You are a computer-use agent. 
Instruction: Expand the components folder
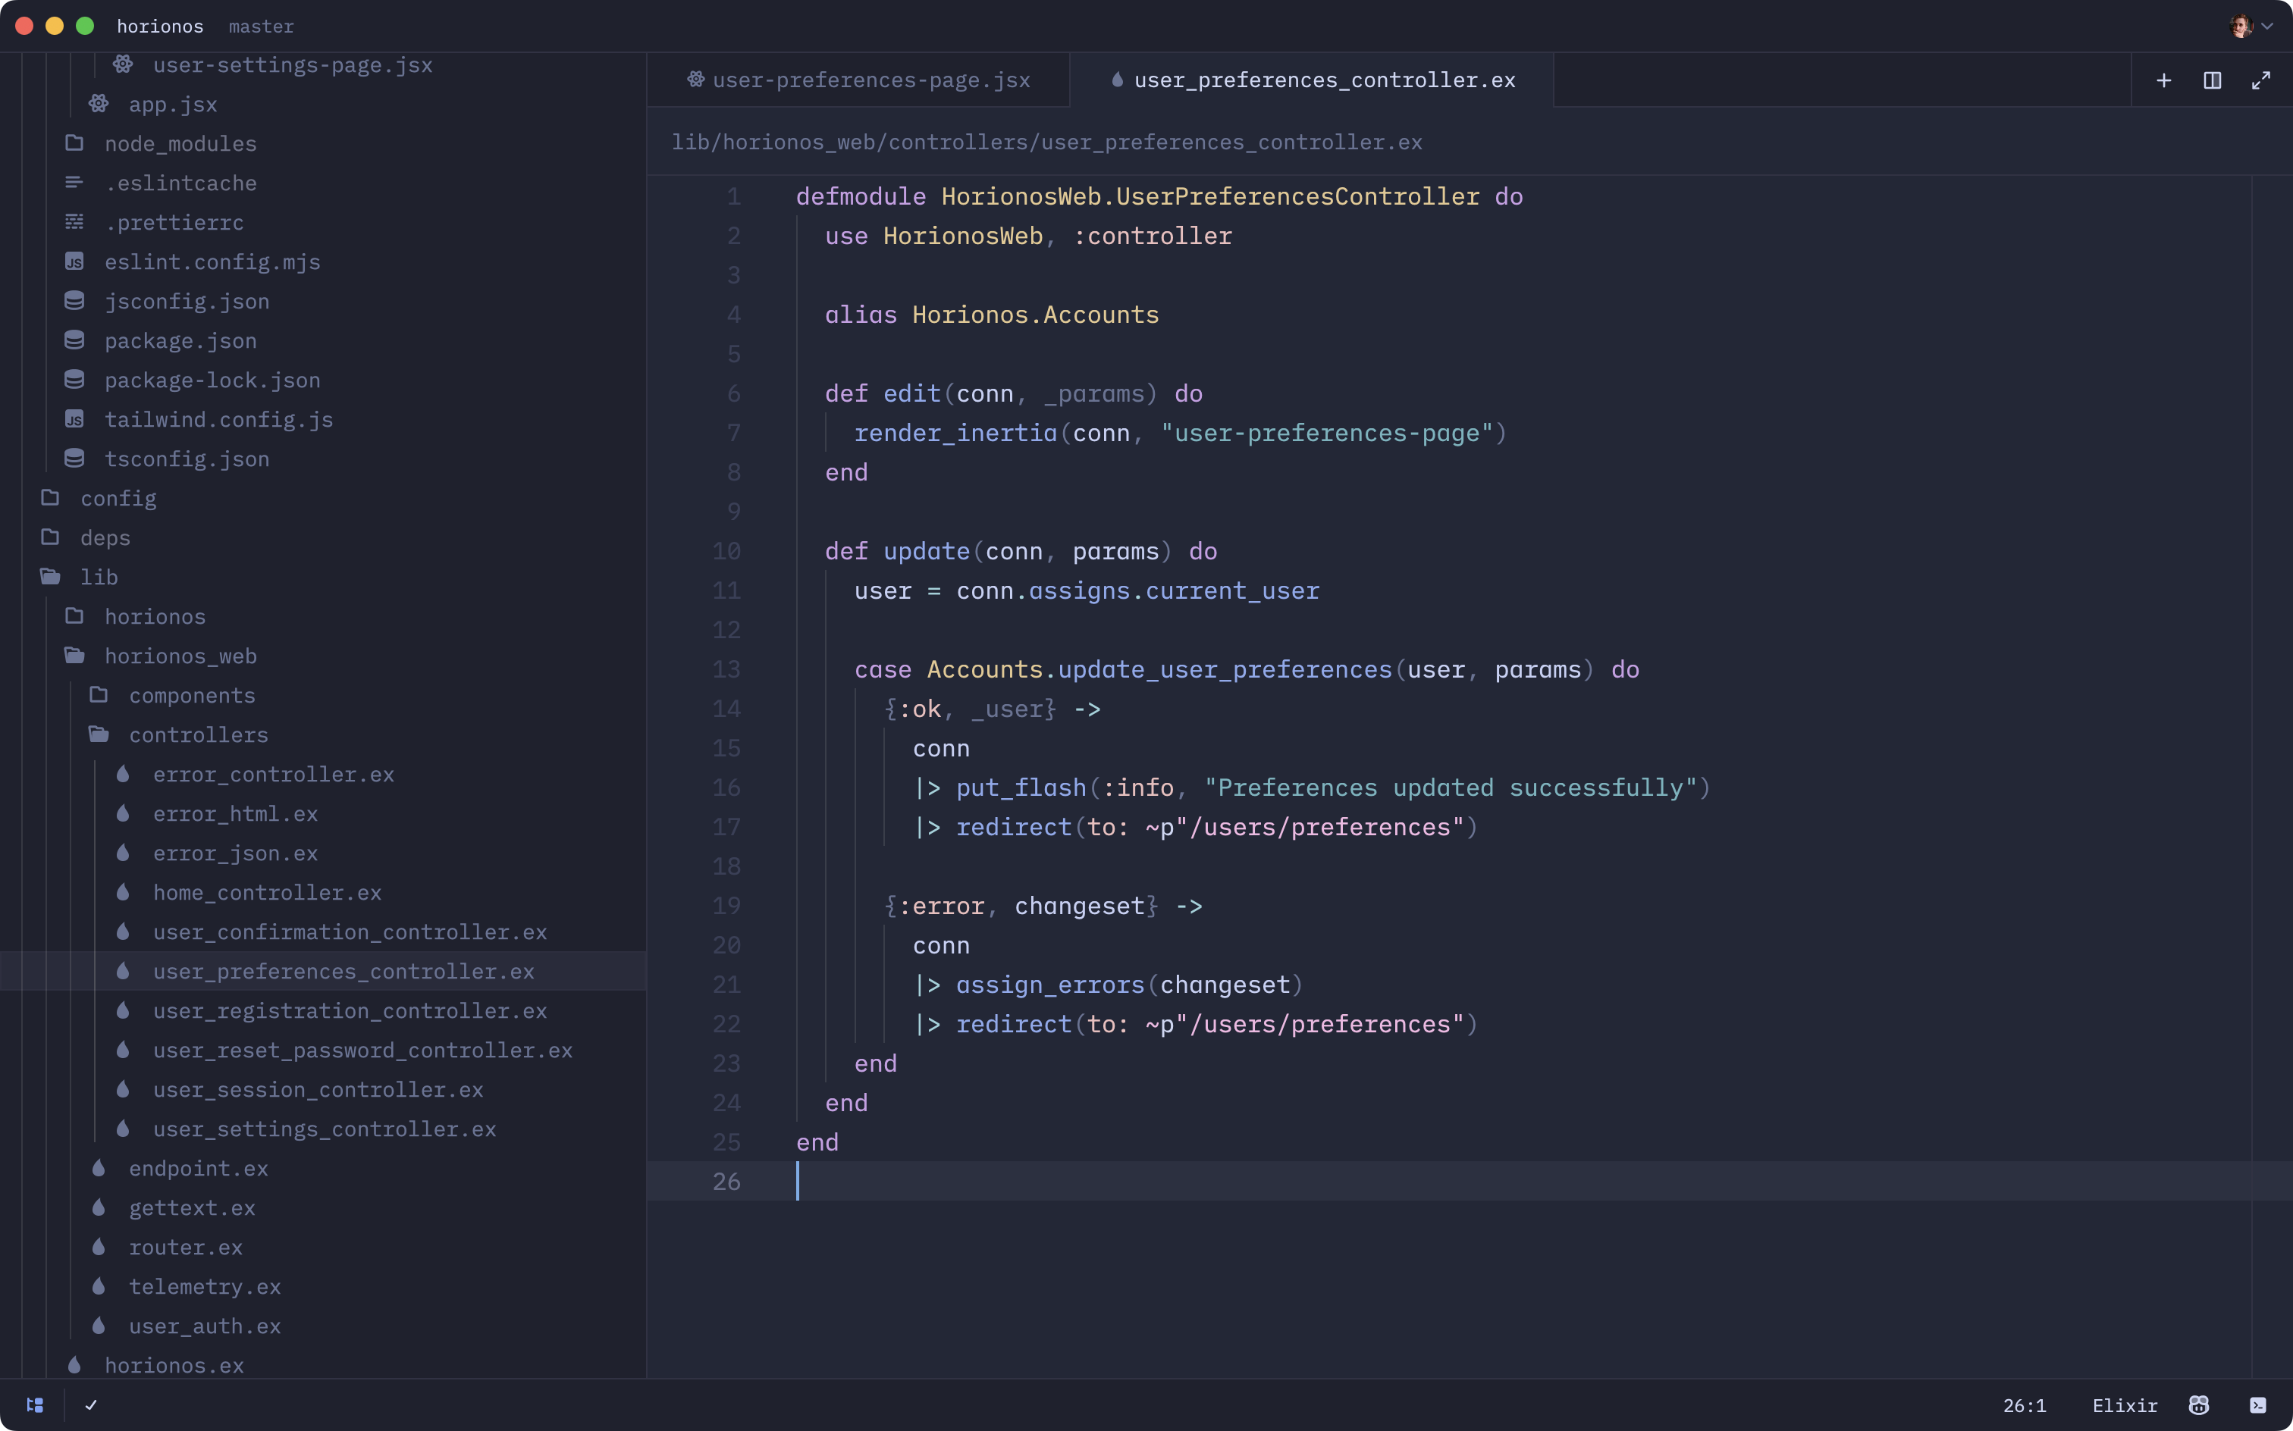191,696
